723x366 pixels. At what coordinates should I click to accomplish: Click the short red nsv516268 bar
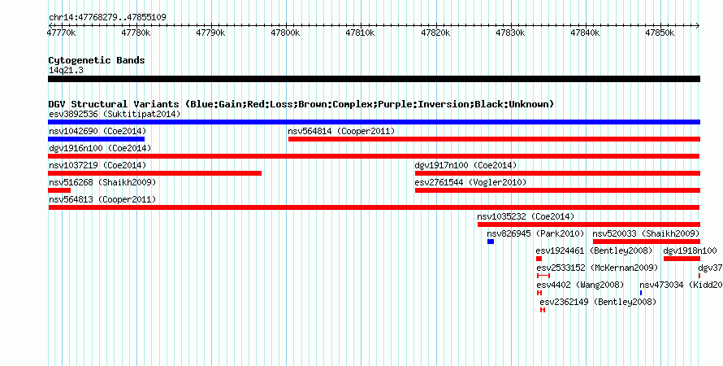[59, 190]
